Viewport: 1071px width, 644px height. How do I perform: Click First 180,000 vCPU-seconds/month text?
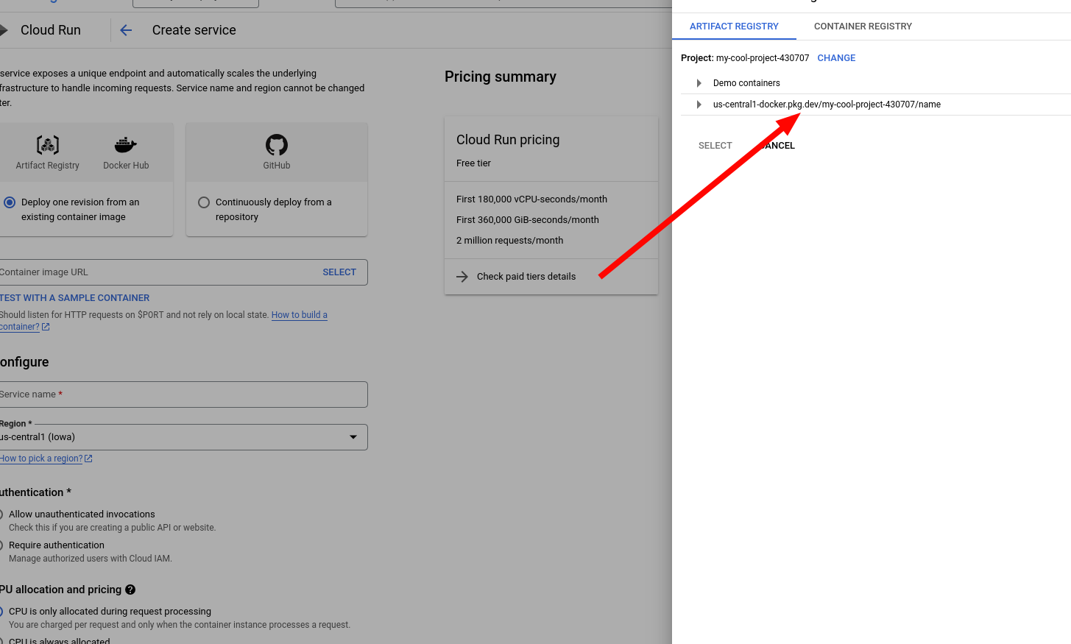(x=531, y=199)
